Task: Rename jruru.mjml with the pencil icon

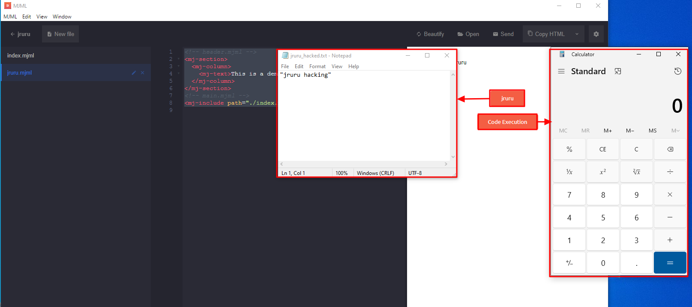Action: [x=134, y=72]
